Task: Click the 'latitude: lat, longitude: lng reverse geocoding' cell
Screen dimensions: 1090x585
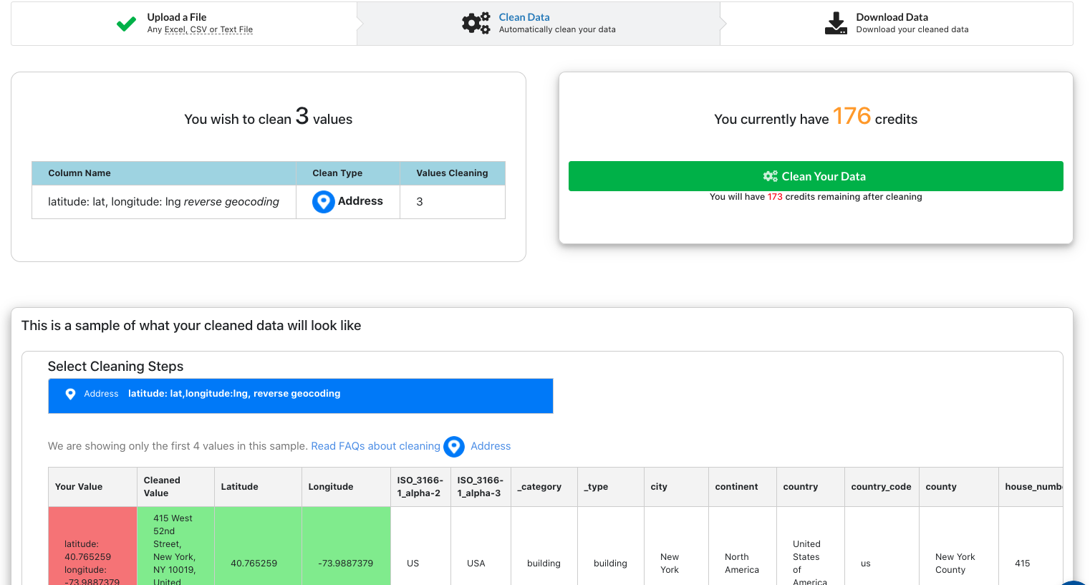Action: [163, 202]
